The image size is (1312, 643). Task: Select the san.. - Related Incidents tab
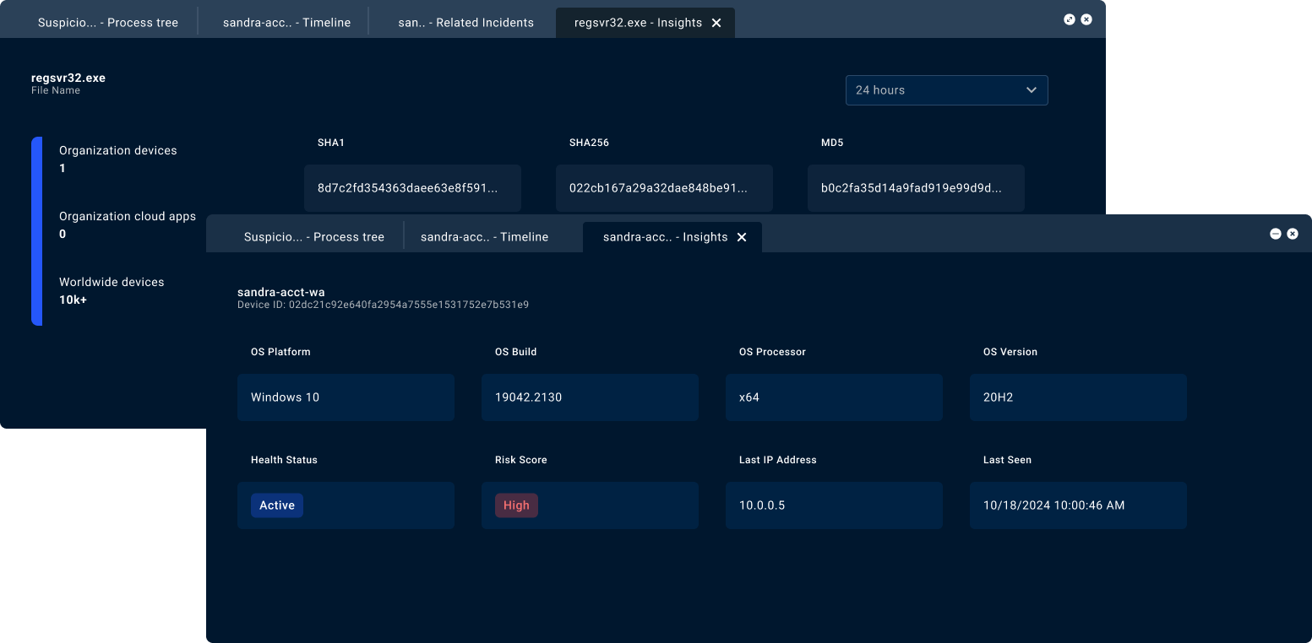pyautogui.click(x=465, y=23)
